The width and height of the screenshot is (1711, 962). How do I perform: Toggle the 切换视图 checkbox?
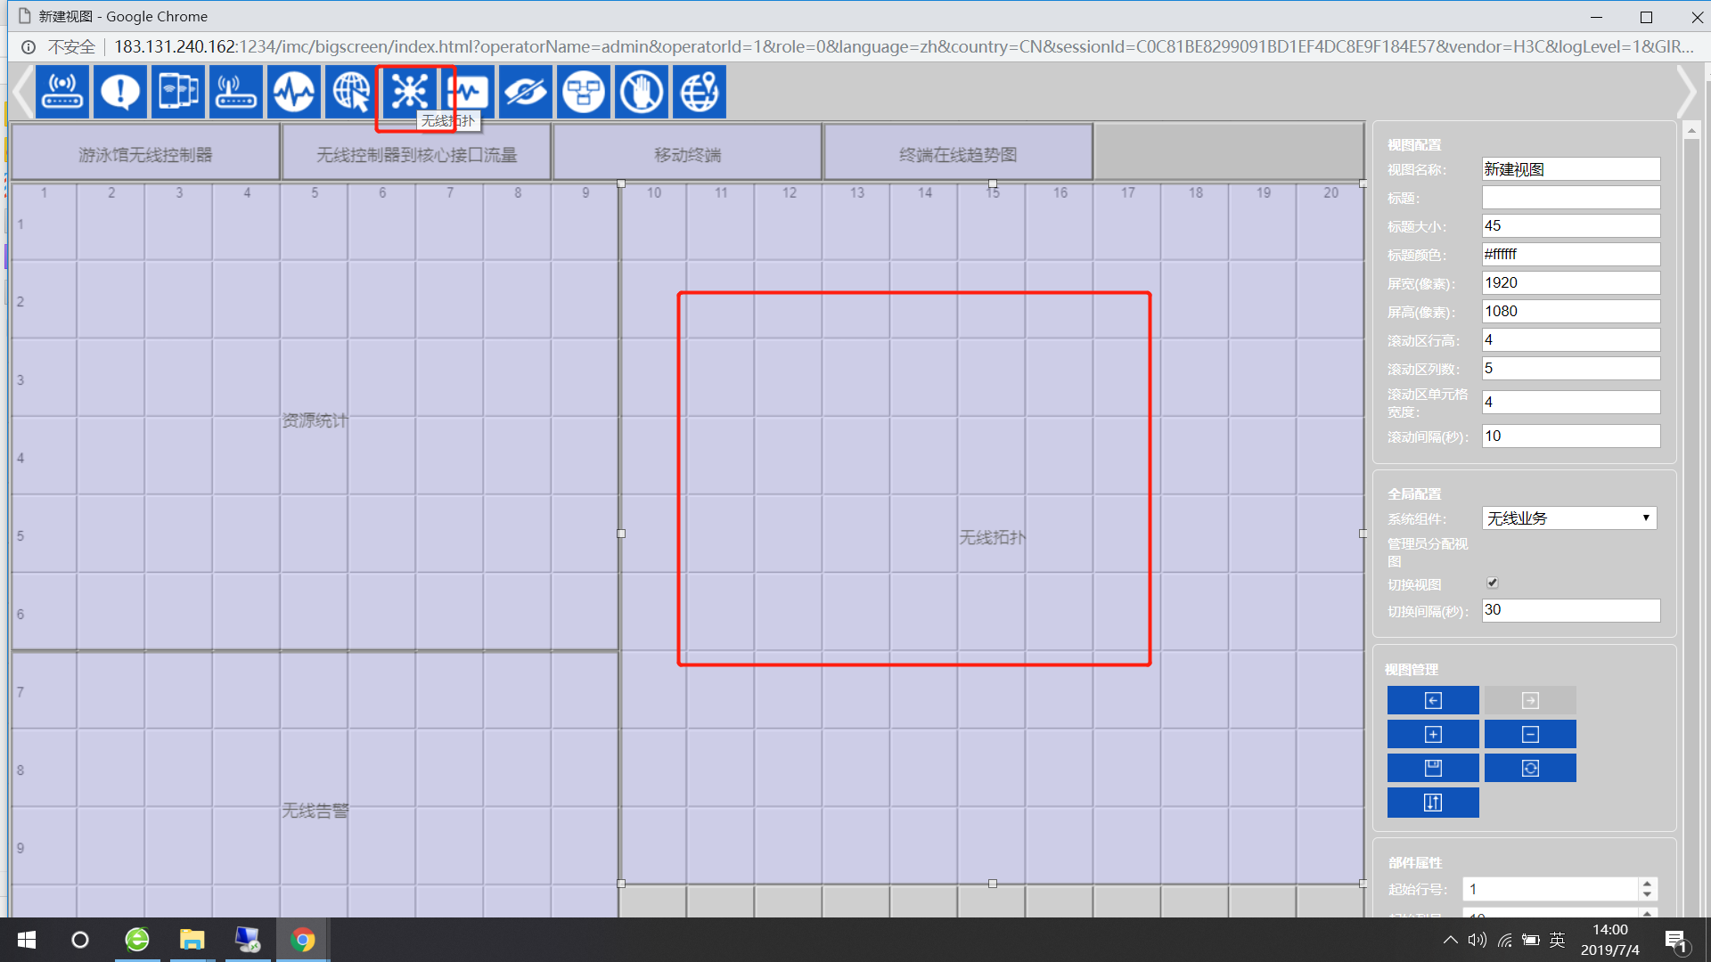pyautogui.click(x=1493, y=583)
